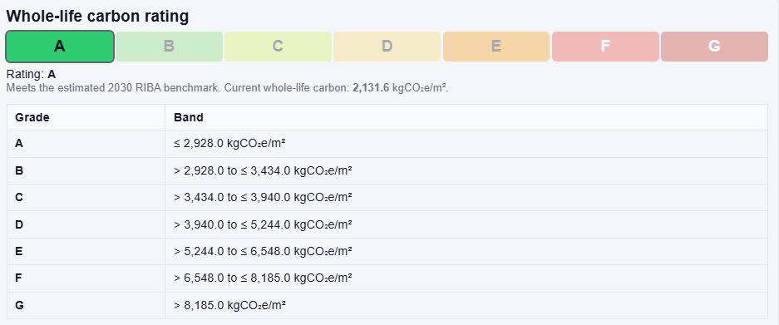Click band '> 3,940.0 to ≤ 5,244.0'
This screenshot has width=779, height=325.
[x=263, y=224]
